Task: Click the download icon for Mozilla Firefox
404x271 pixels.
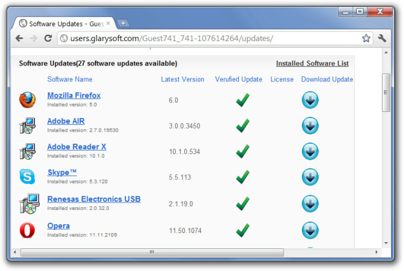Action: [x=310, y=100]
